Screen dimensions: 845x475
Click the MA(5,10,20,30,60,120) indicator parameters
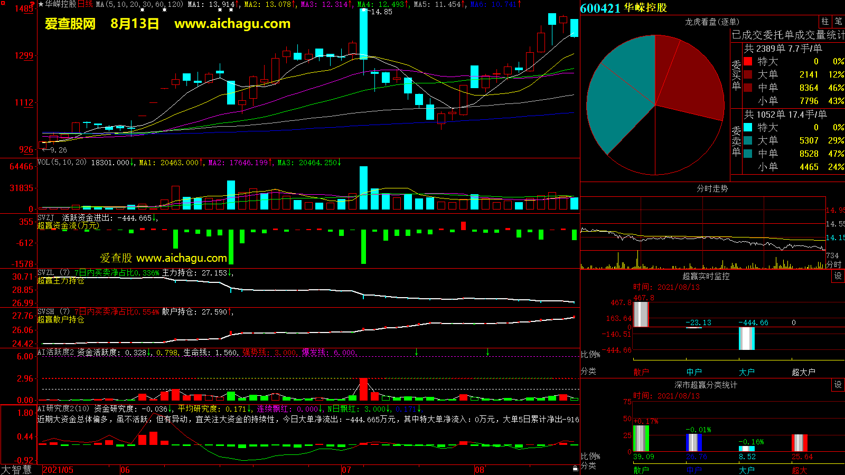click(139, 4)
